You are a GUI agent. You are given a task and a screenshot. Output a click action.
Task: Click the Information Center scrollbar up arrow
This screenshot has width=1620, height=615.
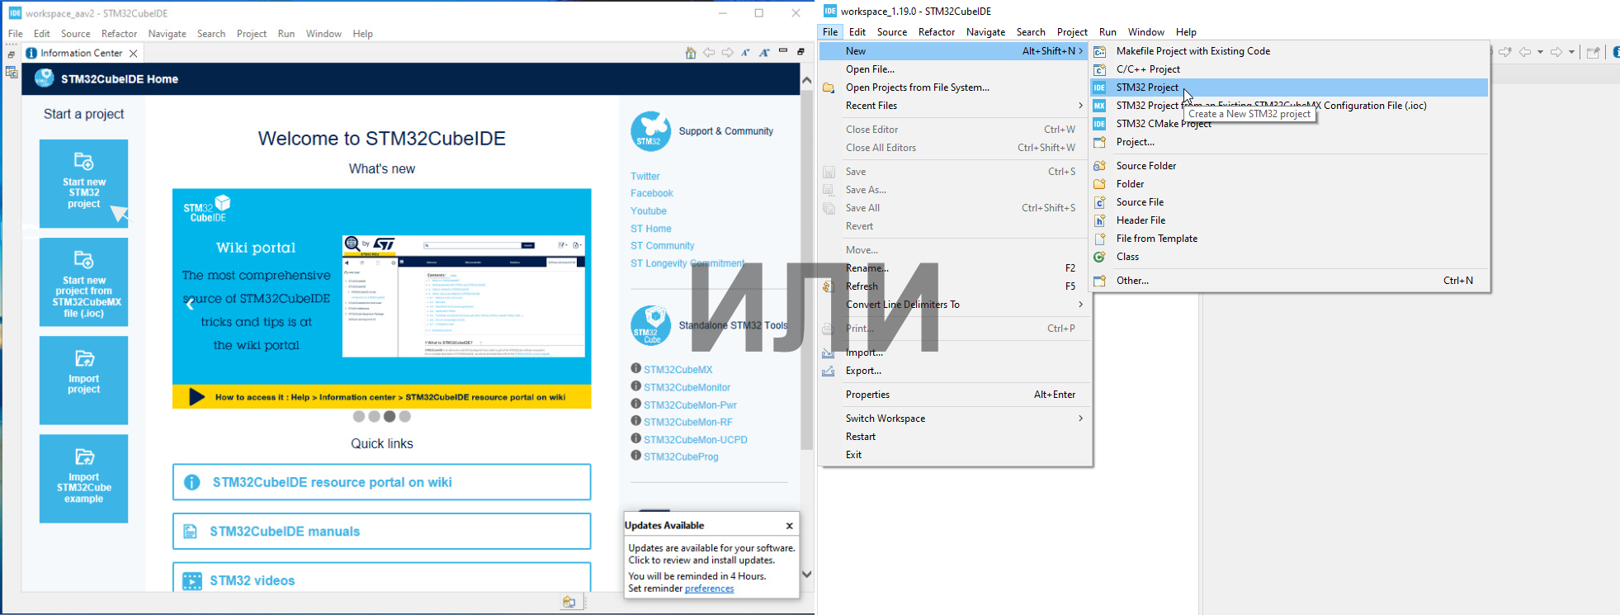(807, 81)
